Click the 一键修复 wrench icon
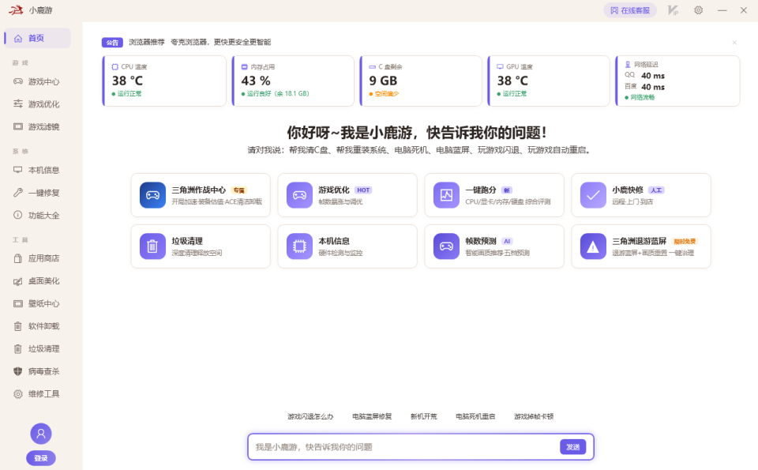Screen dimensions: 758x470 (x=18, y=193)
